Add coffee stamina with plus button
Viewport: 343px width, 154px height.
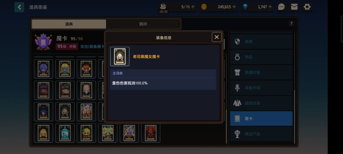[x=193, y=7]
